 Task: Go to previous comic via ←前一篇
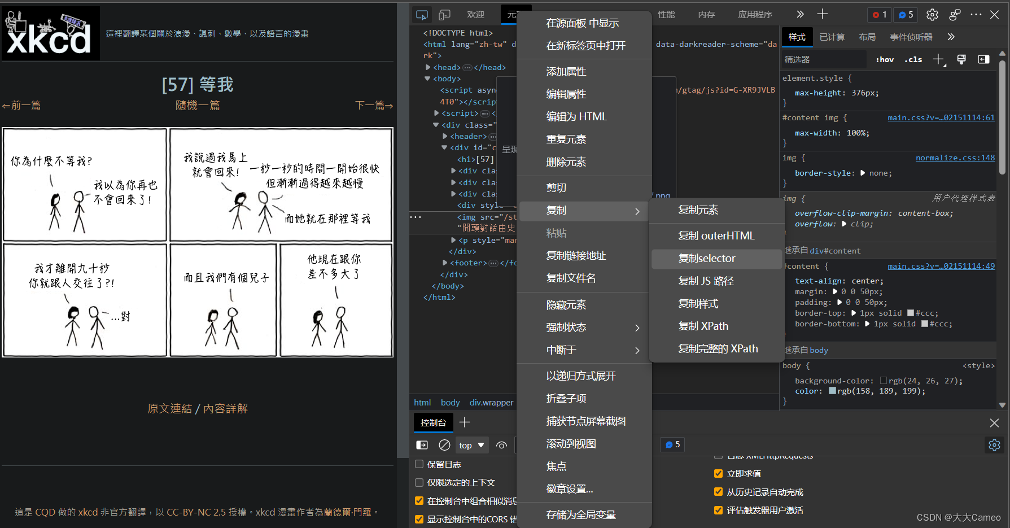coord(21,105)
